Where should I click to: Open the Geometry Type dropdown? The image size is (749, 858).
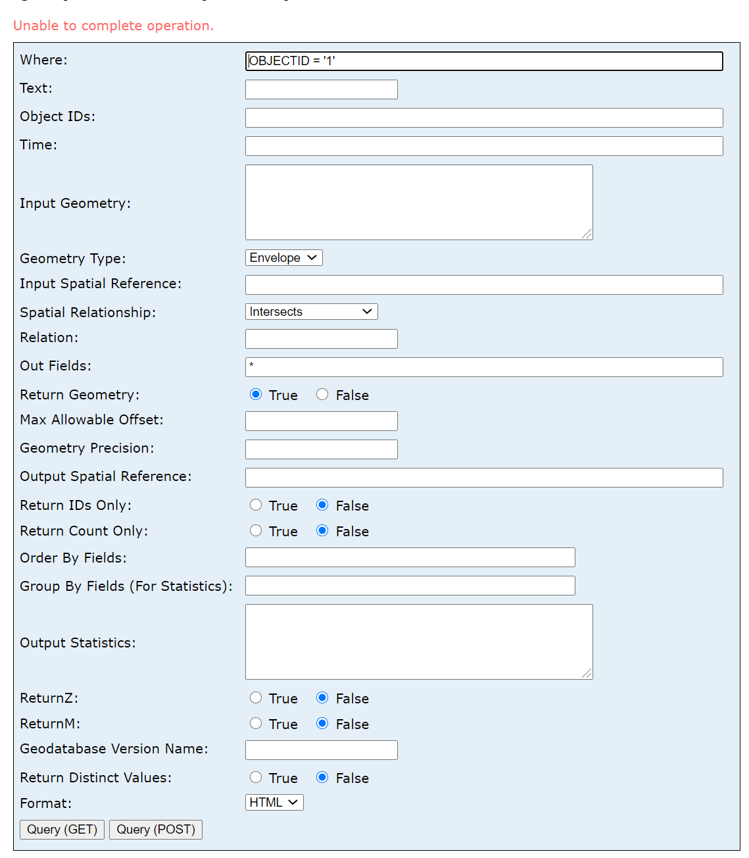click(x=284, y=258)
